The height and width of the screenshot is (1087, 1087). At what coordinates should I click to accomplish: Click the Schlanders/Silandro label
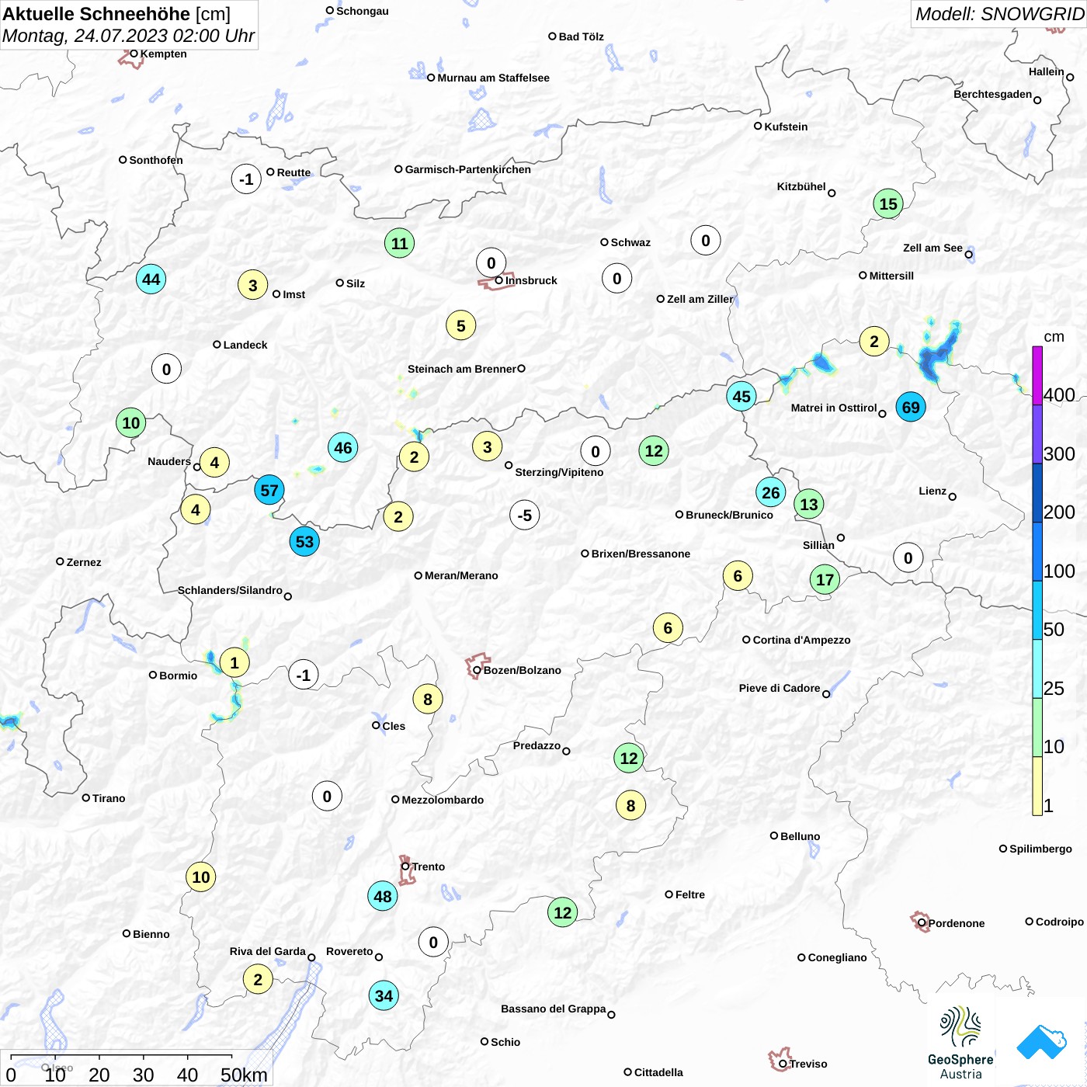[x=230, y=590]
